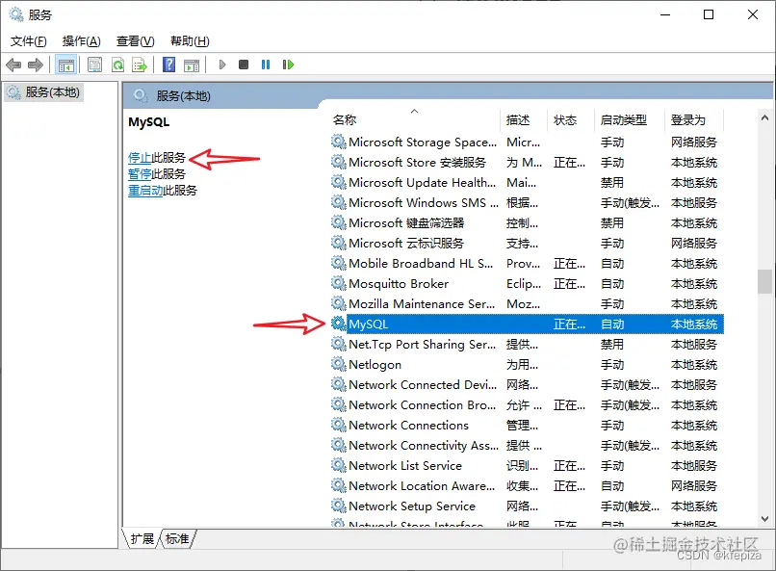Click the Mozilla Maintenance Service gear icon

(338, 303)
